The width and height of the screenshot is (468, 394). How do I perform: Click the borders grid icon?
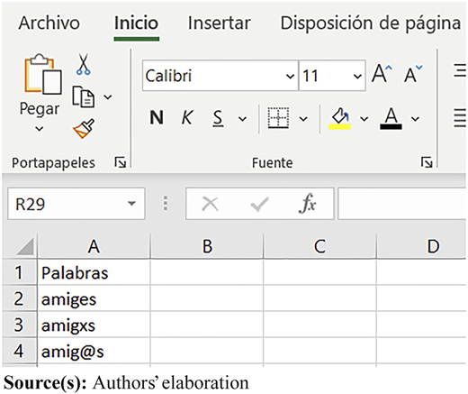pyautogui.click(x=278, y=118)
